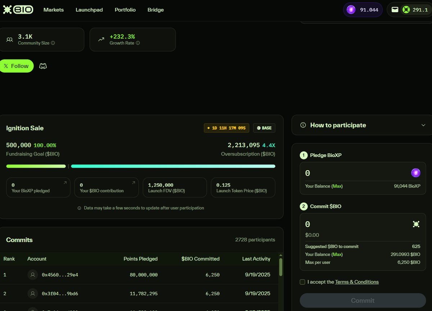
Task: Click the step 1 Pledge BioXP number badge
Action: pos(303,155)
